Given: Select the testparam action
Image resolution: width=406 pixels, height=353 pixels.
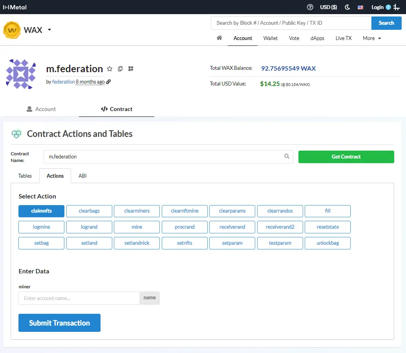Looking at the screenshot, I should pos(280,243).
